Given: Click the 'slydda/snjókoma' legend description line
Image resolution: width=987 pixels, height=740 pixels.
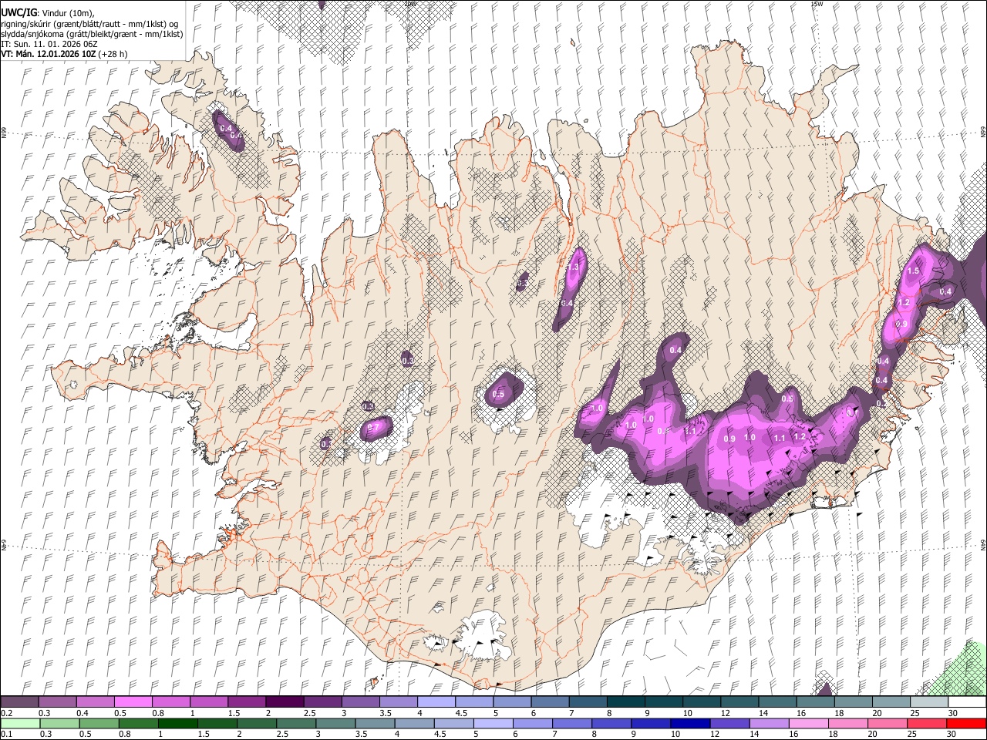Looking at the screenshot, I should pos(92,34).
